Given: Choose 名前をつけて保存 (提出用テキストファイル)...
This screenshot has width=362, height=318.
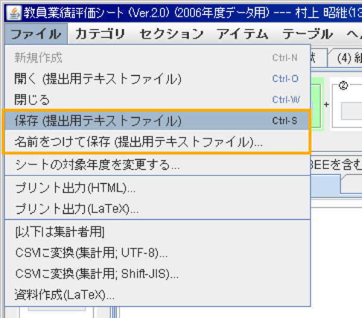Looking at the screenshot, I should [x=138, y=142].
